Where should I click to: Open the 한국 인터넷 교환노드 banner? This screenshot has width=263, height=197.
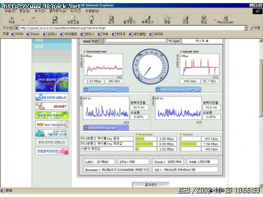tap(52, 142)
